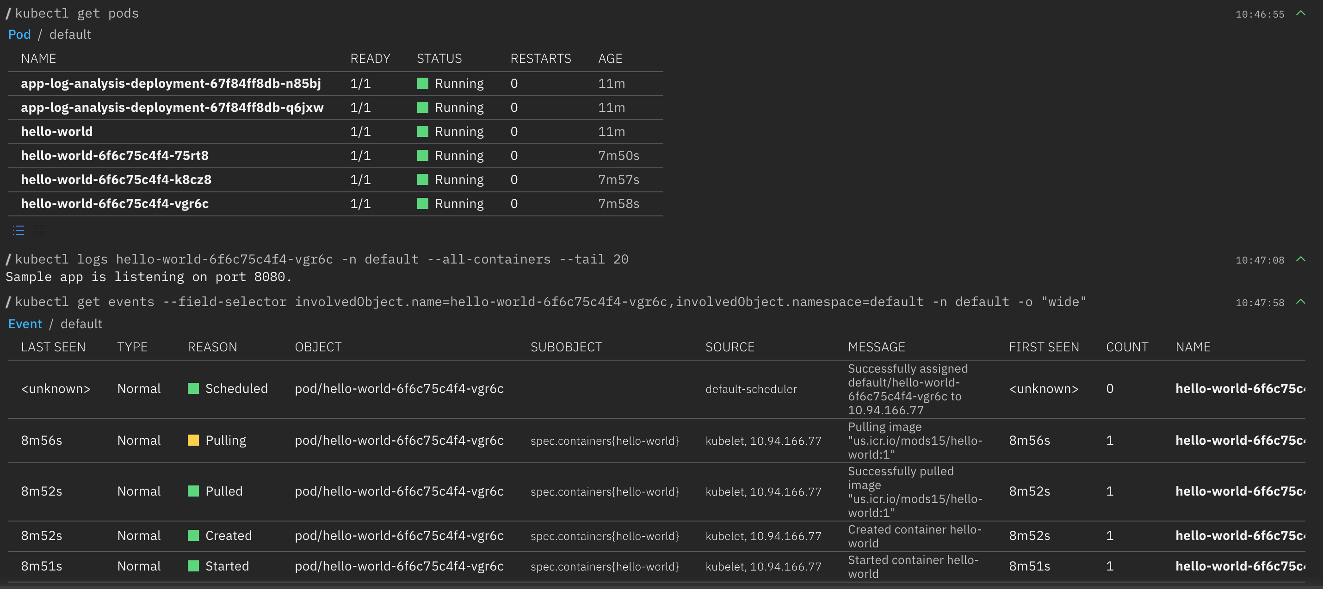Screen dimensions: 1323x589
Task: Collapse the kubectl get events output chevron
Action: pos(1300,302)
